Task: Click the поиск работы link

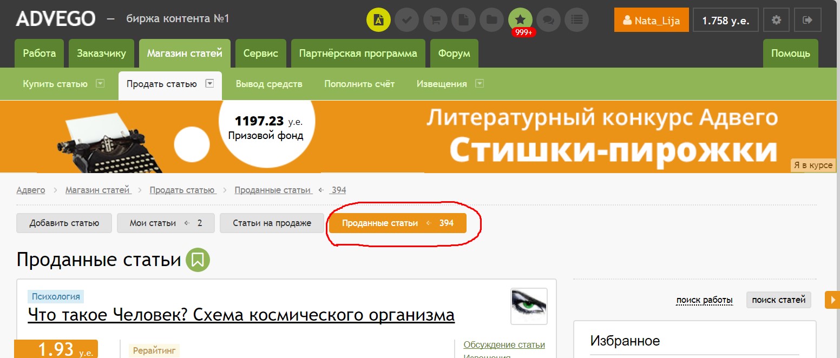Action: 705,300
